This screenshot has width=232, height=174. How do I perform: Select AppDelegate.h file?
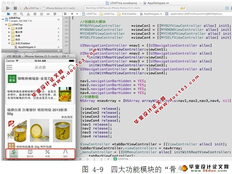tap(27, 47)
